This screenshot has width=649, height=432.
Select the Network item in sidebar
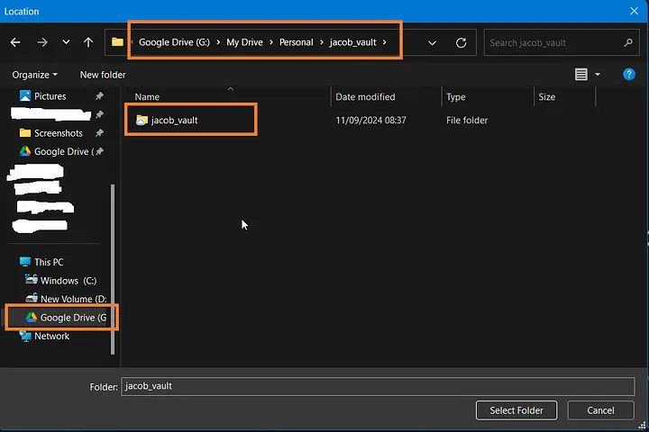(51, 337)
